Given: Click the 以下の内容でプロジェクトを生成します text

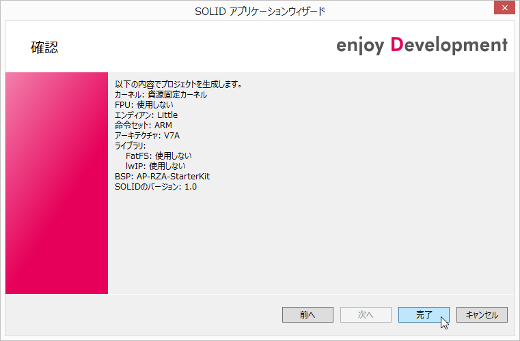Looking at the screenshot, I should 179,85.
